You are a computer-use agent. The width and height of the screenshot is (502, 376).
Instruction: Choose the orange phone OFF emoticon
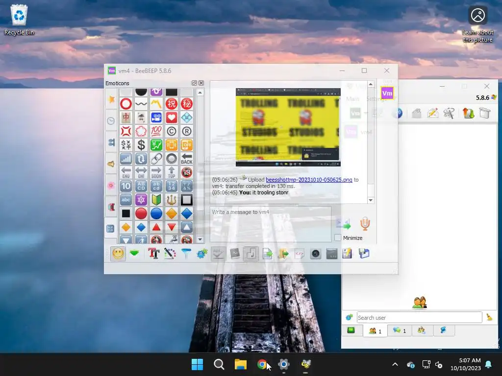[187, 145]
